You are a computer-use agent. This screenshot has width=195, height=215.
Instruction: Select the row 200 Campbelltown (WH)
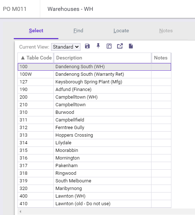(94, 97)
